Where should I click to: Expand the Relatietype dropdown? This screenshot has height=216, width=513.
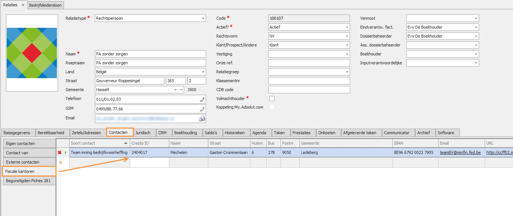pos(203,18)
